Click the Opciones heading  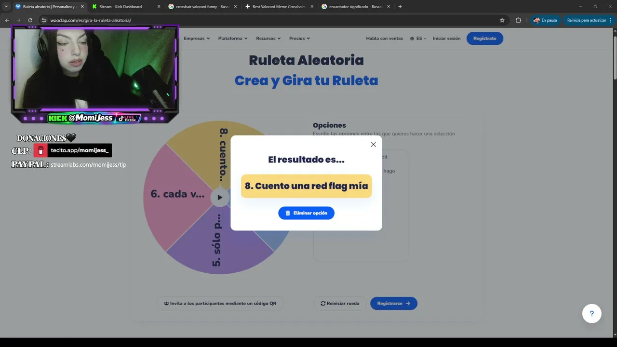329,125
